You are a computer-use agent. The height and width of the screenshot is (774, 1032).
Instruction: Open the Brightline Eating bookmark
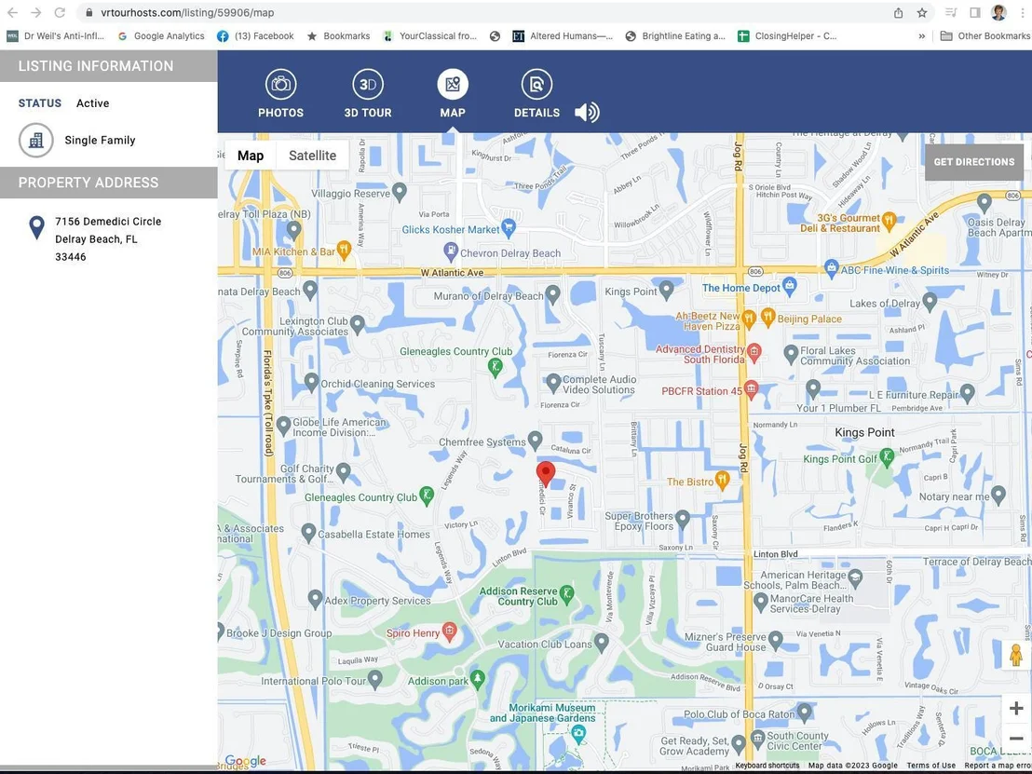click(x=675, y=36)
